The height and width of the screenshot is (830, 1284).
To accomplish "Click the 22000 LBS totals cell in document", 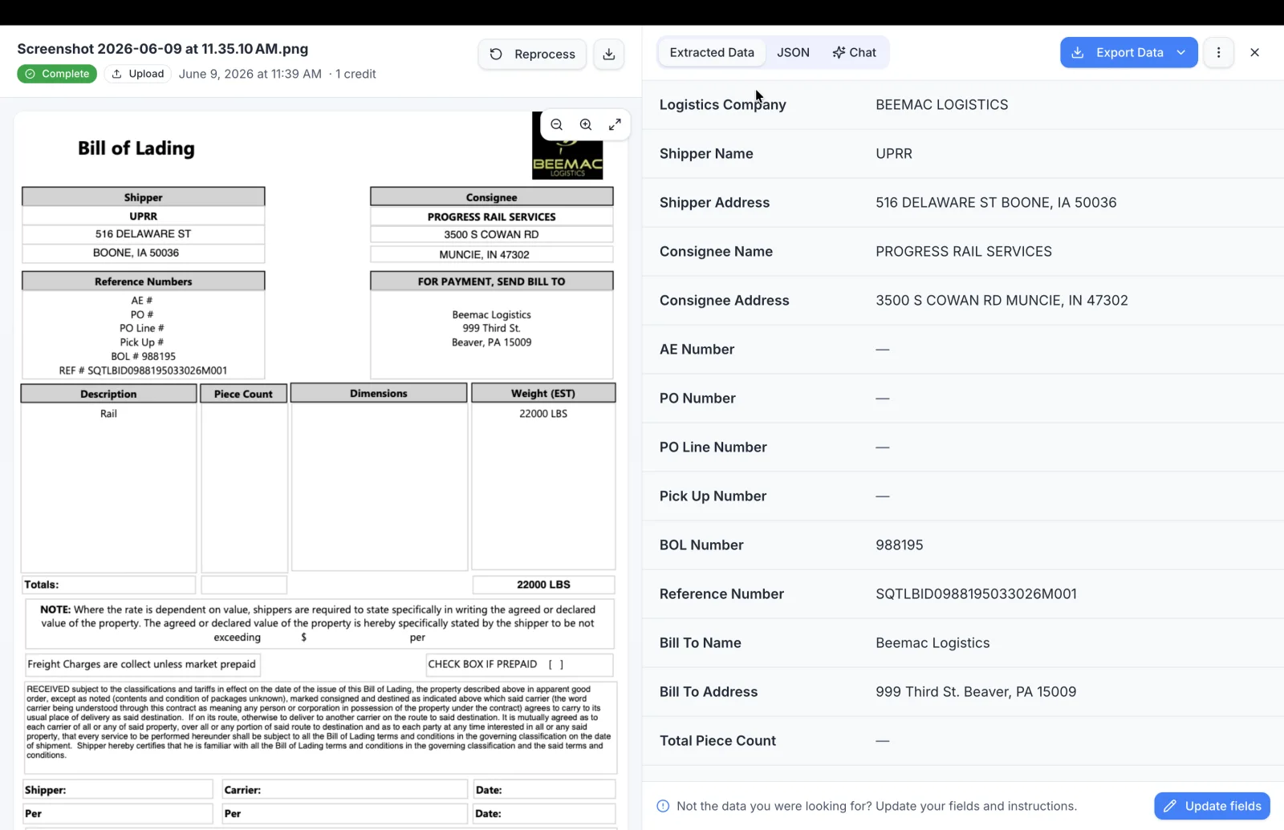I will (x=543, y=585).
